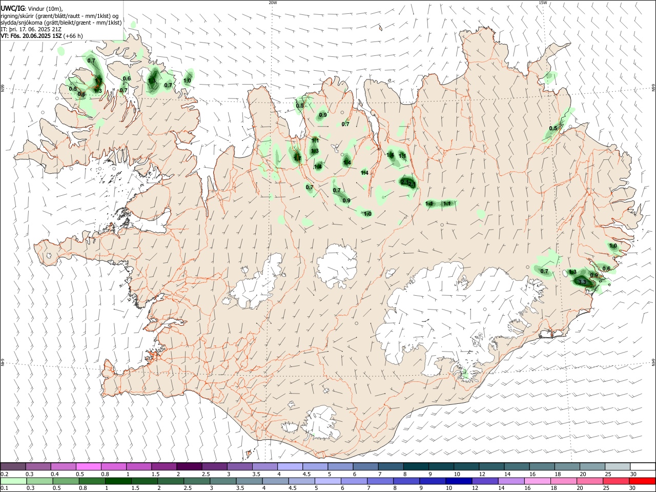Pick the light pink 16 swatch in the lower row
The image size is (656, 492).
point(537,481)
